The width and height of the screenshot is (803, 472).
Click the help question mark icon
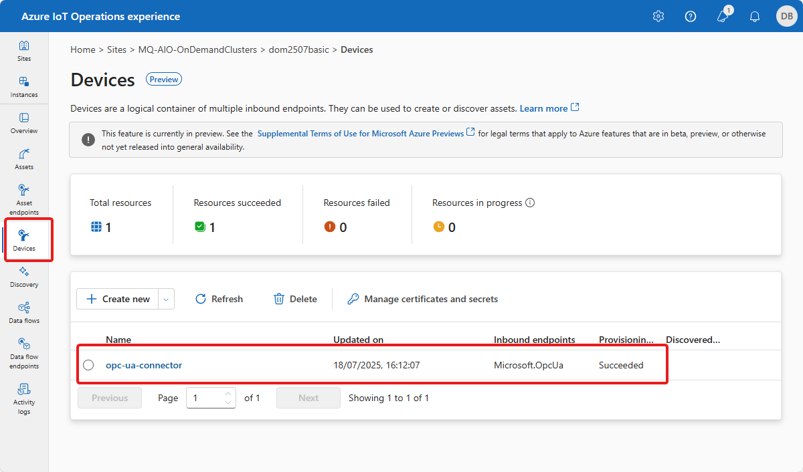click(691, 16)
